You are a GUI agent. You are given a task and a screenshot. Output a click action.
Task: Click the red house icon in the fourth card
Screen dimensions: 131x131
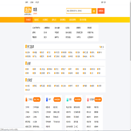tap(88, 100)
